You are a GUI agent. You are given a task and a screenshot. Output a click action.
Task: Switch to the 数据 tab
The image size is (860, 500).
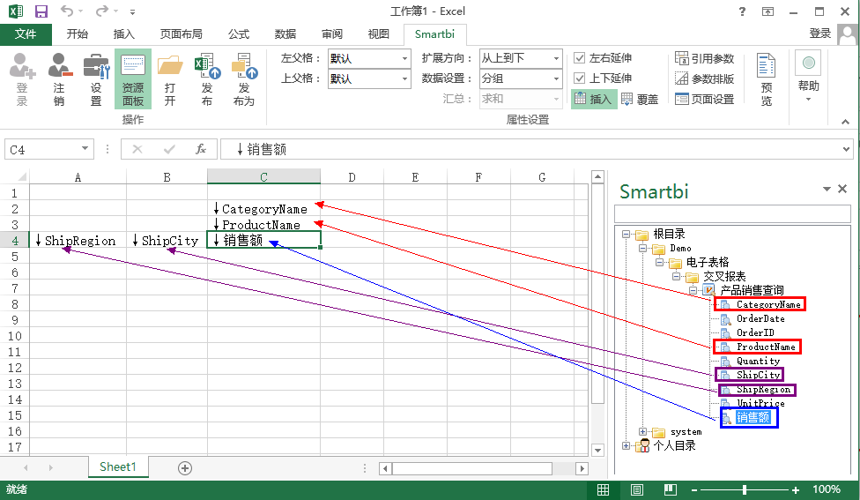[285, 34]
